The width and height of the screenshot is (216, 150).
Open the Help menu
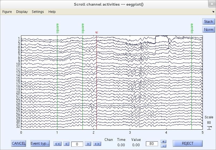[52, 12]
